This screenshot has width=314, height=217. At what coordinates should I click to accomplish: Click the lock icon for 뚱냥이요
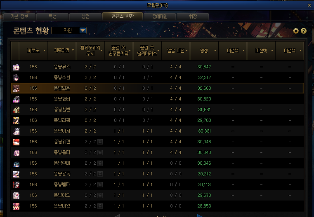100,195
